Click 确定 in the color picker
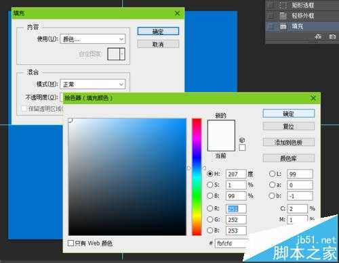339x263 pixels. [289, 114]
